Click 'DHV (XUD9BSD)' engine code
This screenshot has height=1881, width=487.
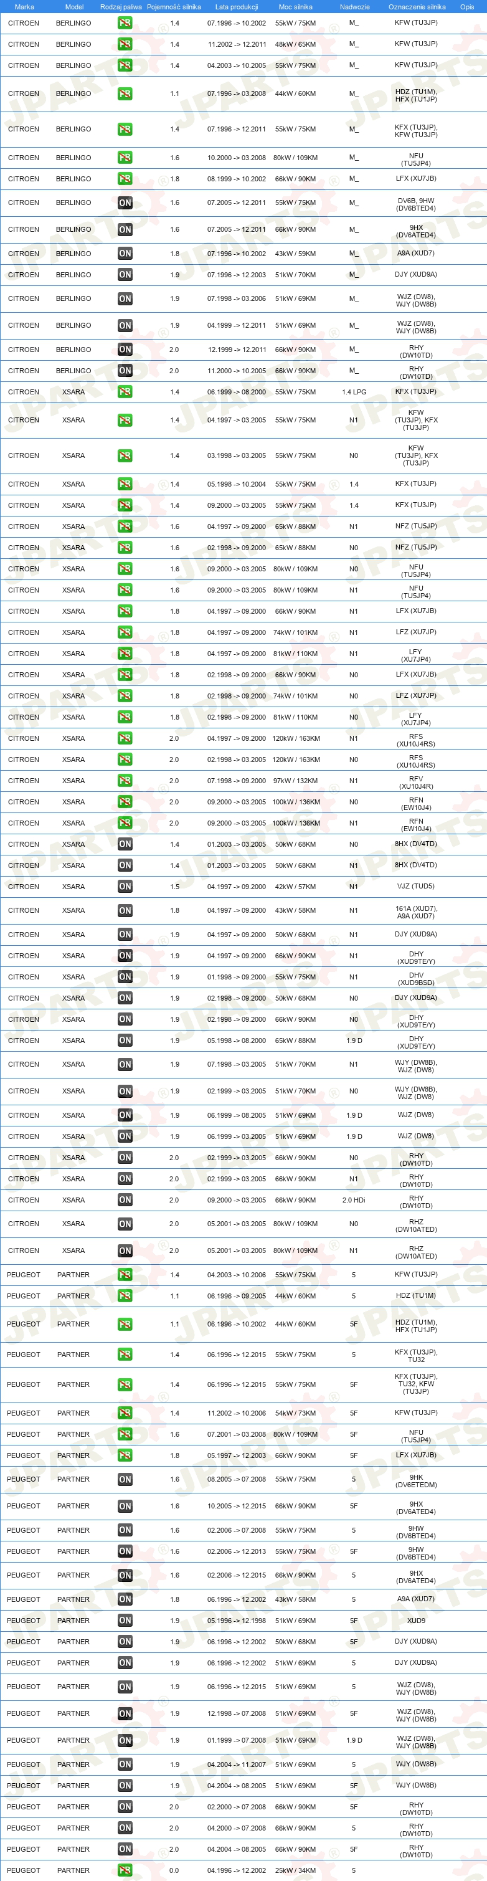(x=416, y=978)
